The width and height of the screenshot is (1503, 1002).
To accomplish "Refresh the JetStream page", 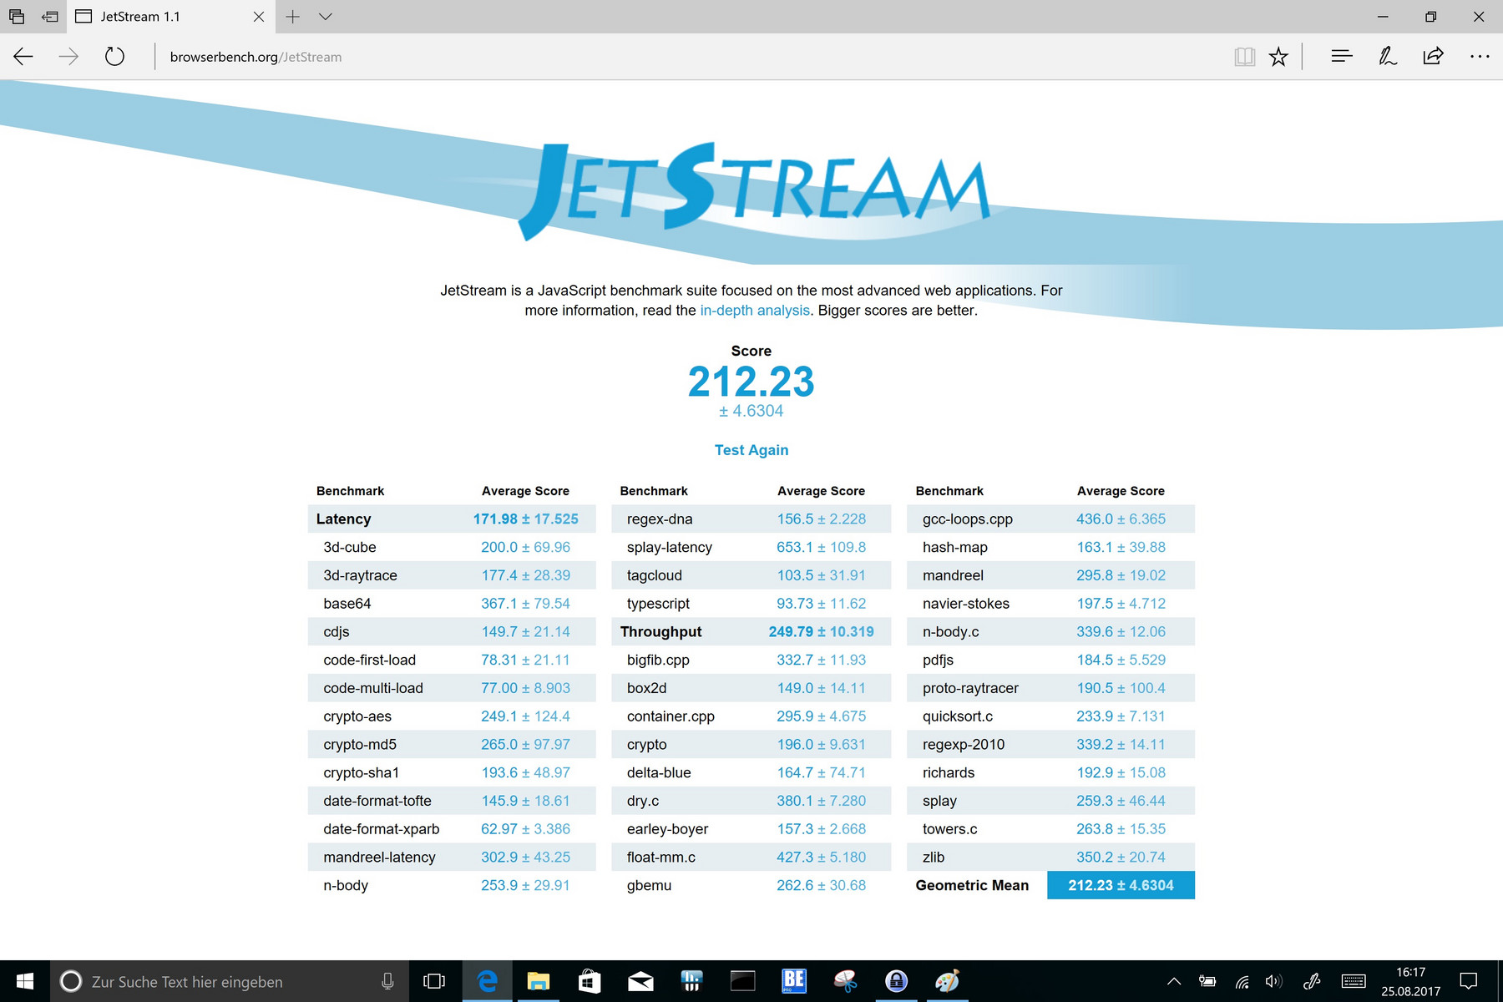I will (x=114, y=57).
